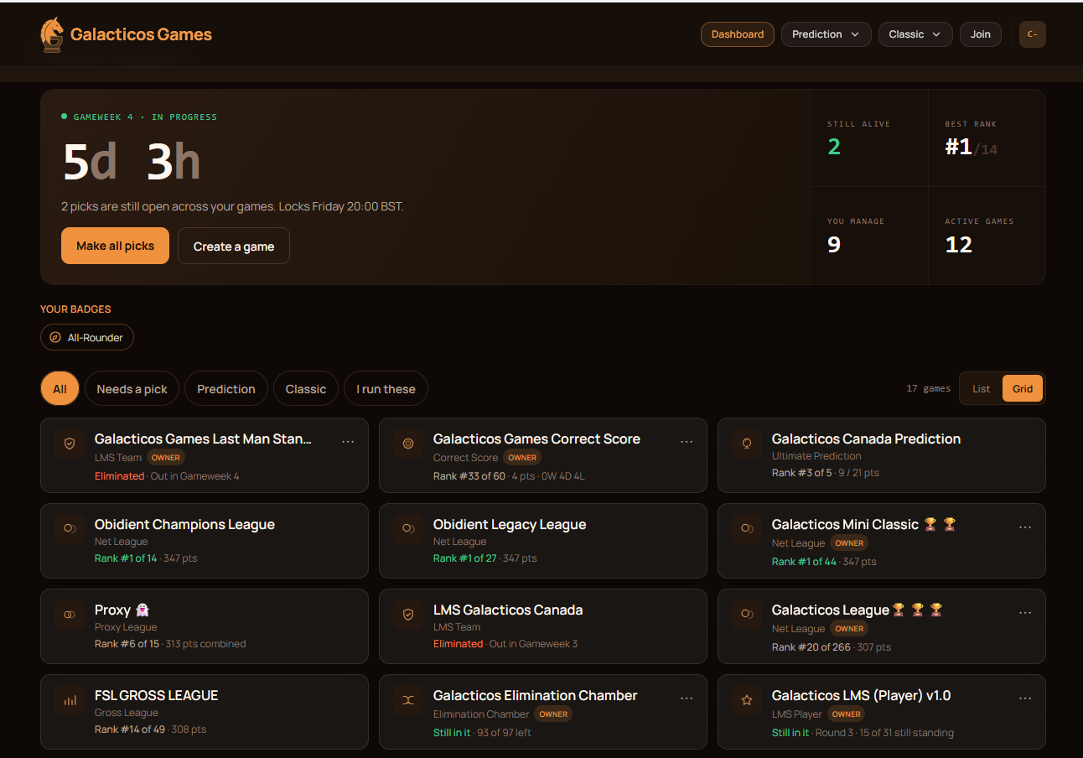Click the shield icon on Galacticos Games Last Man Standing card
Image resolution: width=1083 pixels, height=758 pixels.
pos(70,444)
